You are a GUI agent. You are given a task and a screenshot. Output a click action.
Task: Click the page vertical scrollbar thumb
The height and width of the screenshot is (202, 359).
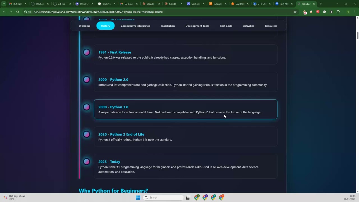tap(357, 36)
